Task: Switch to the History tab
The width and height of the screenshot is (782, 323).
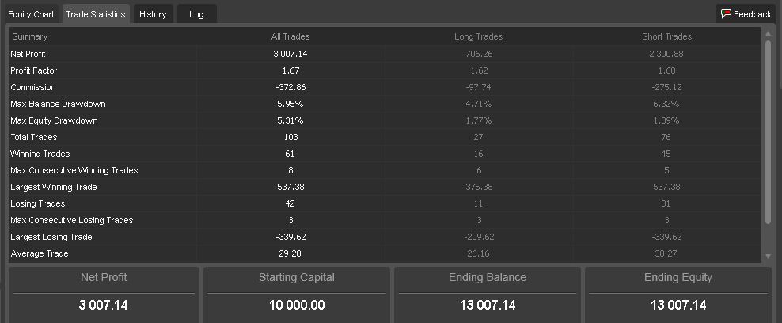Action: coord(153,14)
